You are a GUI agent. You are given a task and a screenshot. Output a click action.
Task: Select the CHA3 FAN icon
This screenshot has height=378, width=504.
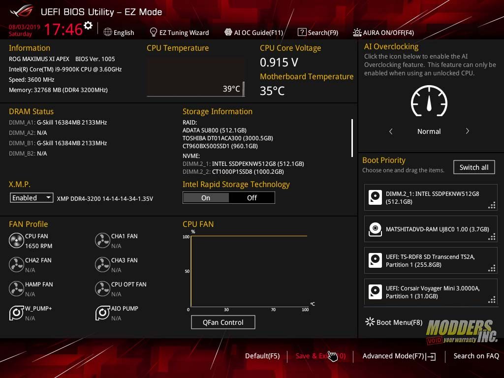[102, 264]
